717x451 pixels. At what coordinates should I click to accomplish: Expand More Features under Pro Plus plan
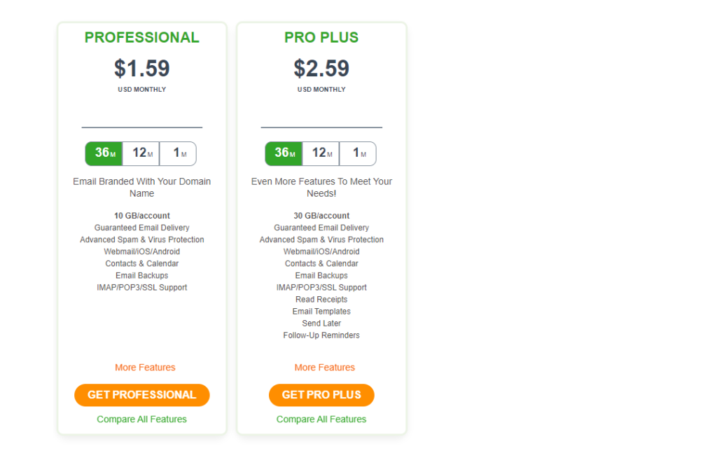click(x=325, y=367)
